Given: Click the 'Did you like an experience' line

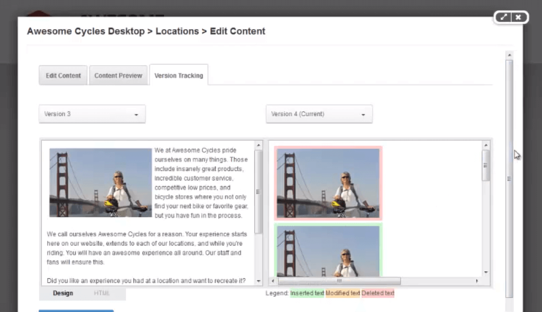Looking at the screenshot, I should tap(146, 281).
